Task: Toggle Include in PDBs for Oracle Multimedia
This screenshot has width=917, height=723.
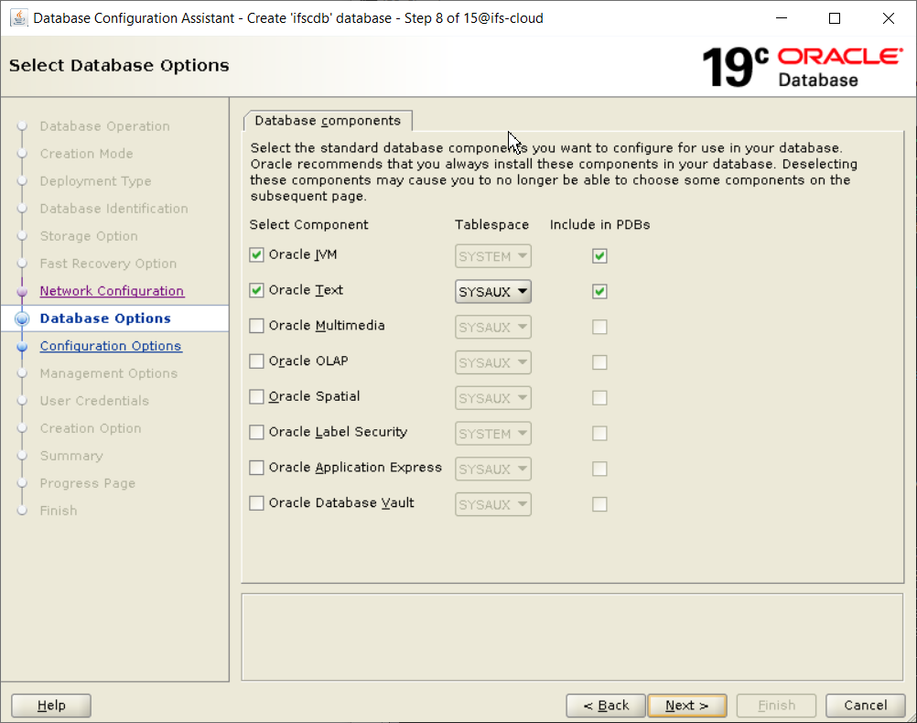Action: click(x=599, y=327)
